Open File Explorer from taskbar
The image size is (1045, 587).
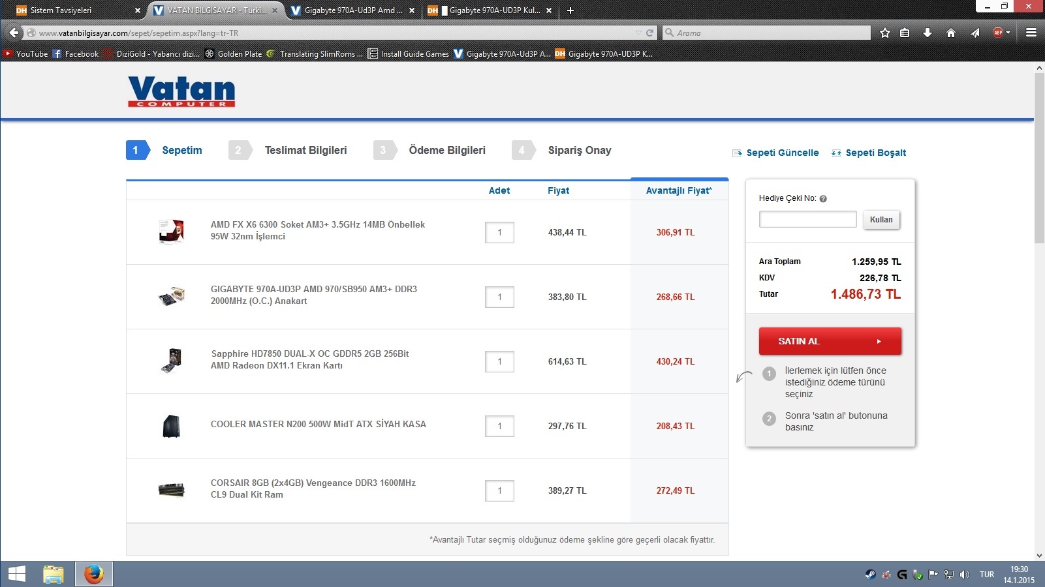pos(54,574)
